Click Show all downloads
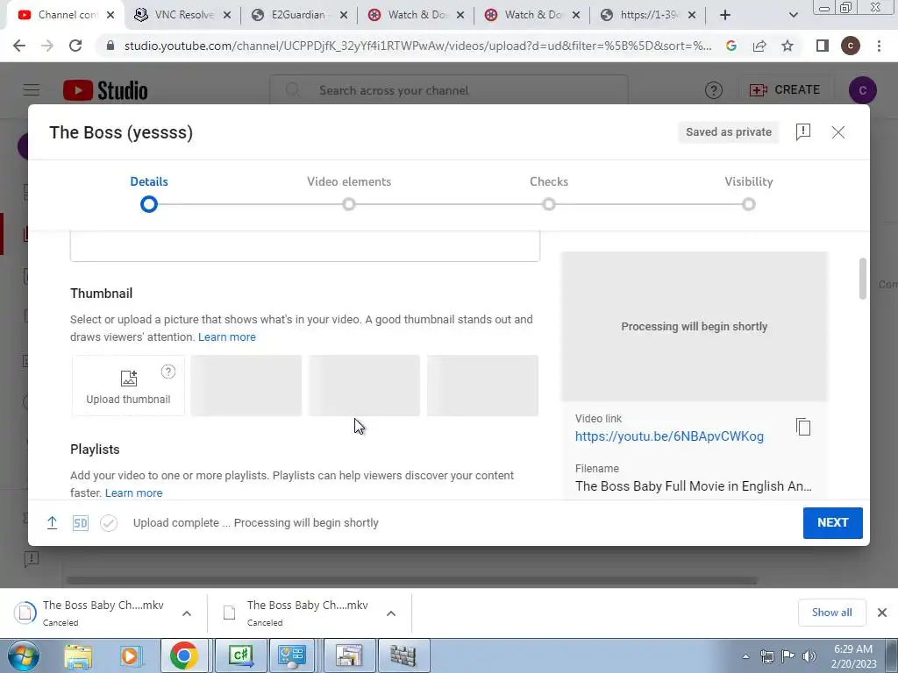This screenshot has height=673, width=898. (831, 613)
